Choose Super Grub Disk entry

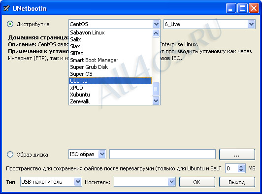click(x=110, y=67)
